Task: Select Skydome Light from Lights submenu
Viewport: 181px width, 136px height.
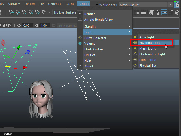Action: point(150,43)
